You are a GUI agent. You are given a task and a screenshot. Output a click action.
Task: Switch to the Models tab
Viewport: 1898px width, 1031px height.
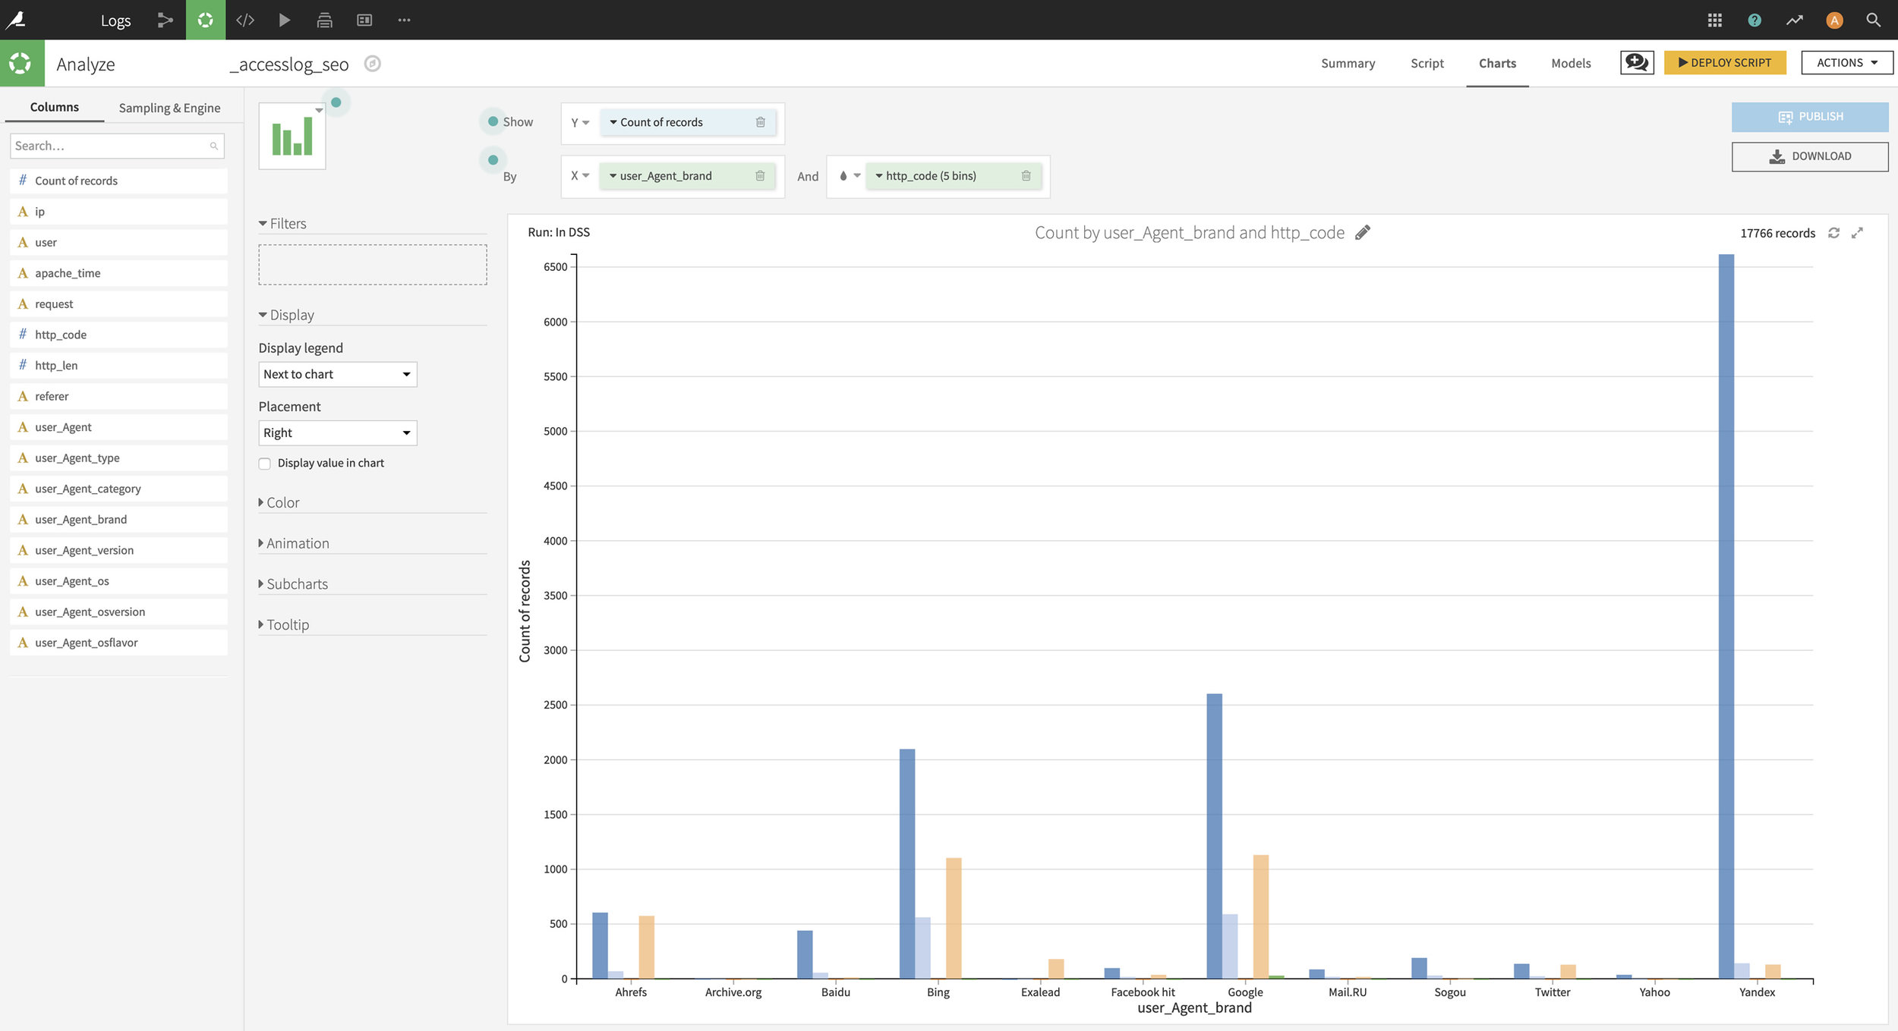tap(1571, 64)
